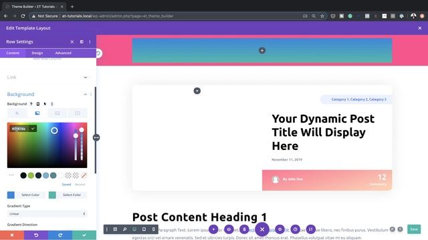Click Category 1, Category 2, Category 3 link
The image size is (428, 240).
coord(358,99)
